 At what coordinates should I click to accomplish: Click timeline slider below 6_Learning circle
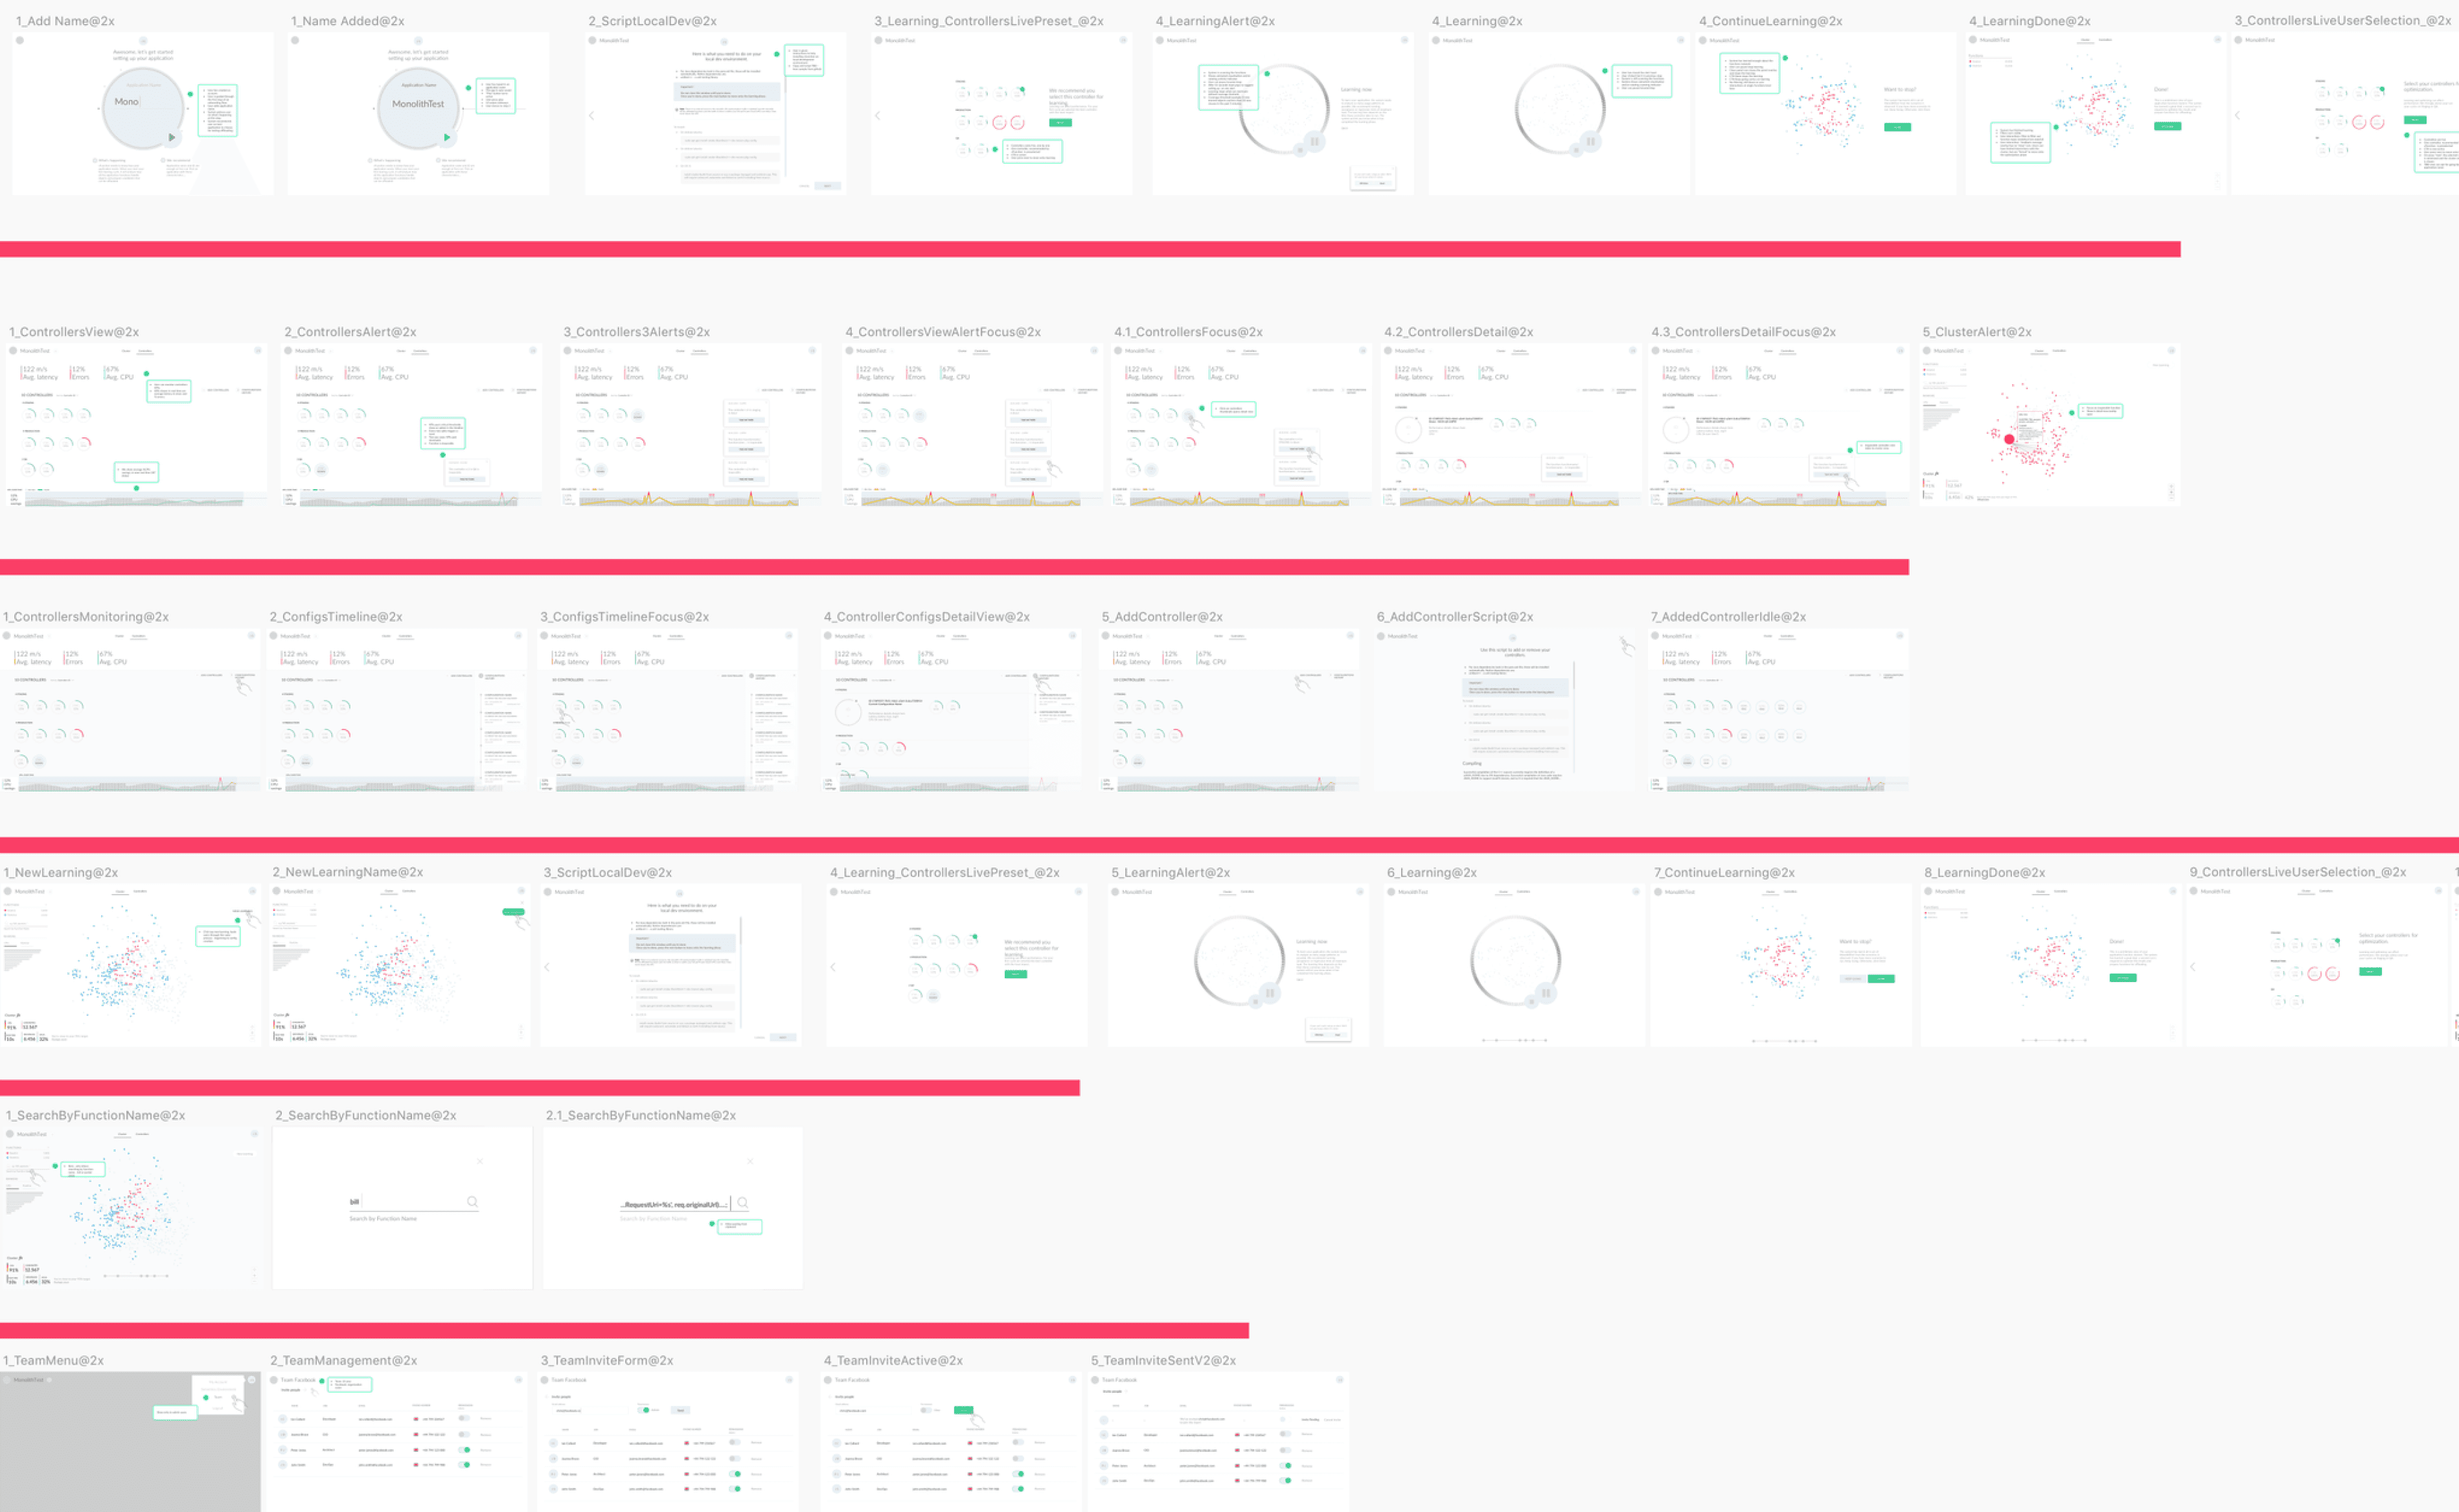click(1515, 1040)
